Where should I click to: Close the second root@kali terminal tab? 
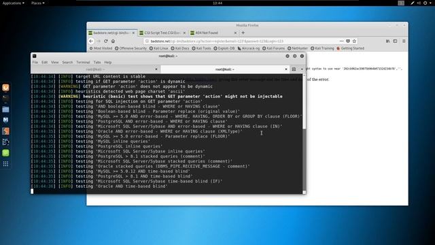(286, 69)
